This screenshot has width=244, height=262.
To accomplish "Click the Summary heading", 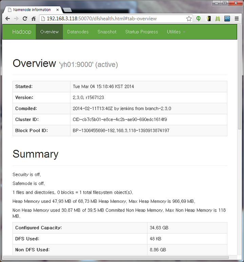I will click(36, 154).
